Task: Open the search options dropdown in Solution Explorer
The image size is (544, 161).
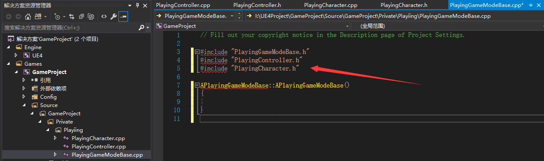Action: (x=147, y=27)
